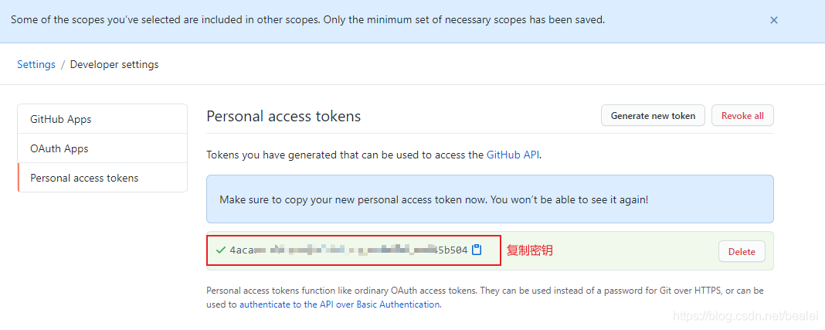825x330 pixels.
Task: Dismiss the scopes notice banner
Action: [x=773, y=21]
